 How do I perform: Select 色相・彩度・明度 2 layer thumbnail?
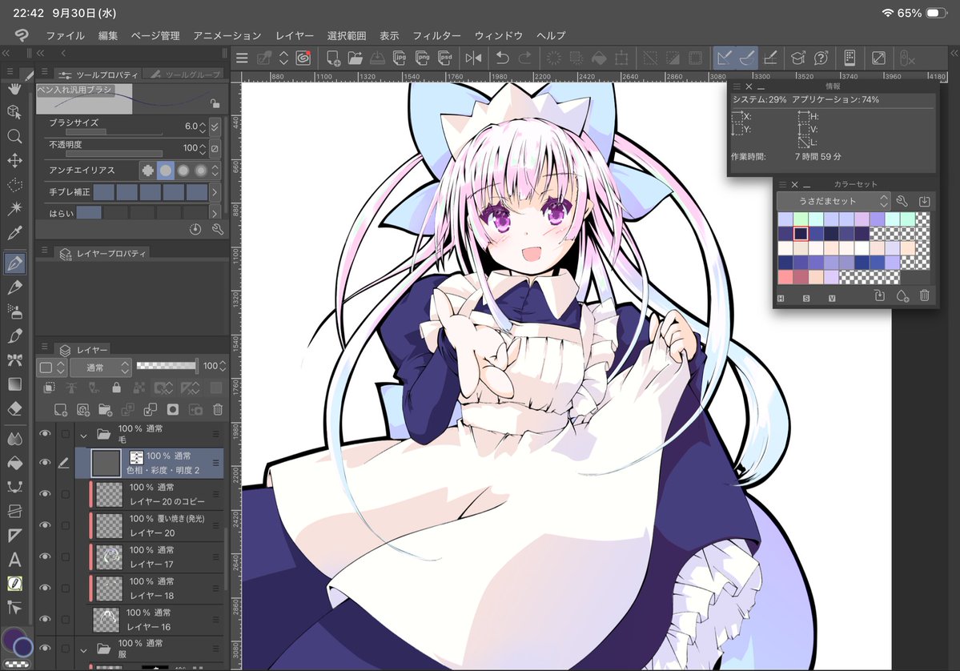(x=106, y=463)
